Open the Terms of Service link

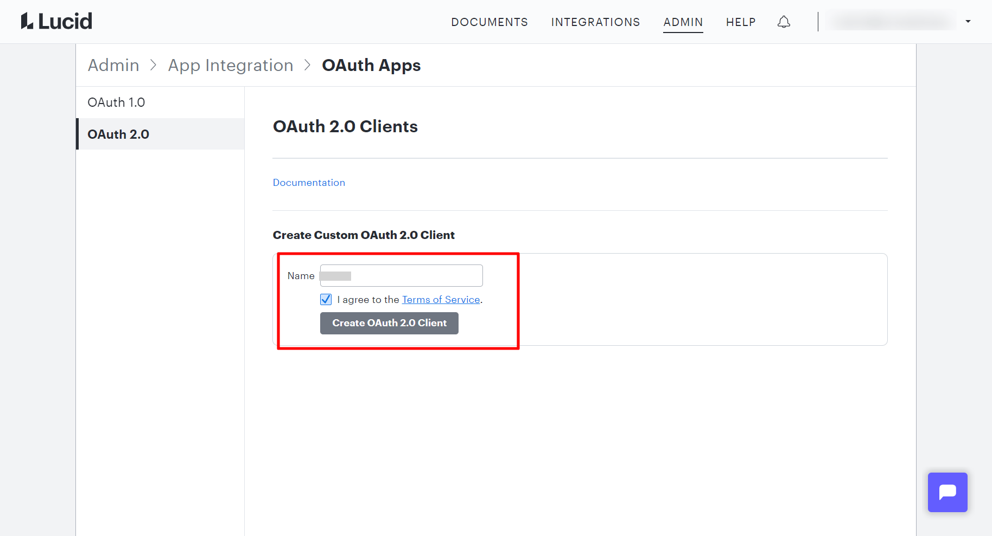tap(441, 300)
